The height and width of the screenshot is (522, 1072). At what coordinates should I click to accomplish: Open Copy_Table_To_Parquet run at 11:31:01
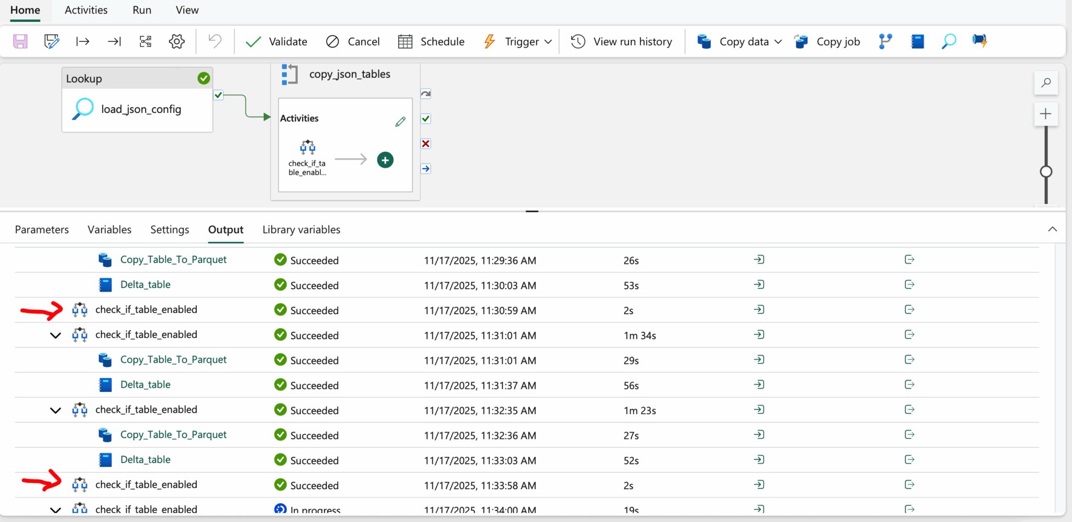tap(173, 359)
